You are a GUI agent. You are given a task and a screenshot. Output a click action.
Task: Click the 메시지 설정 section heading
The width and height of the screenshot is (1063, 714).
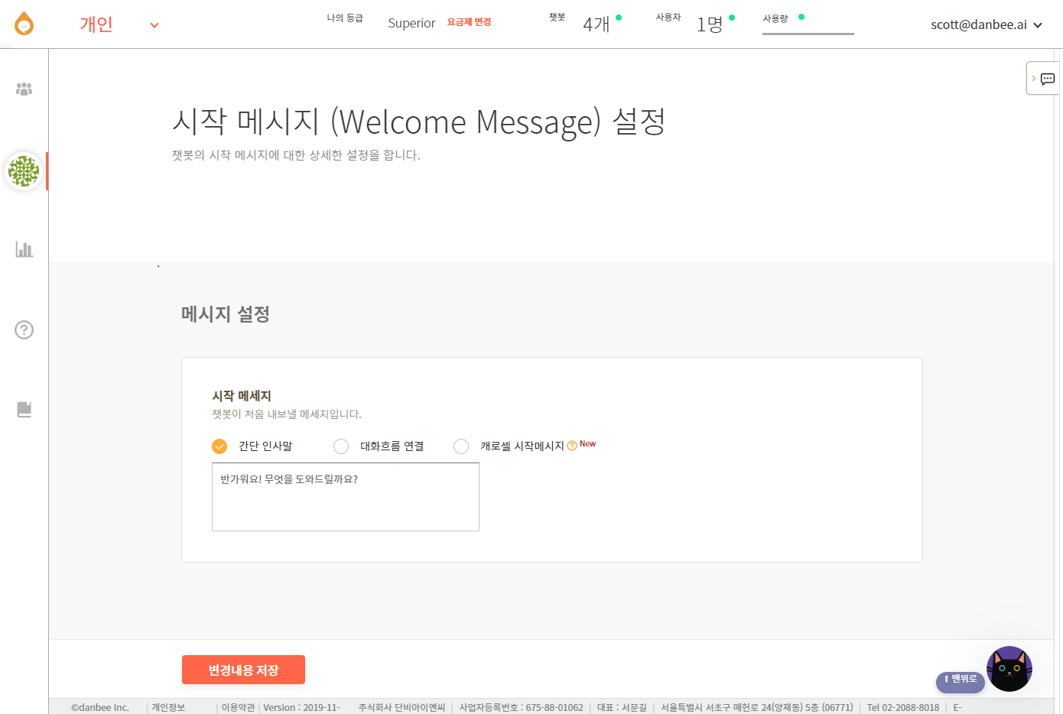pyautogui.click(x=226, y=314)
